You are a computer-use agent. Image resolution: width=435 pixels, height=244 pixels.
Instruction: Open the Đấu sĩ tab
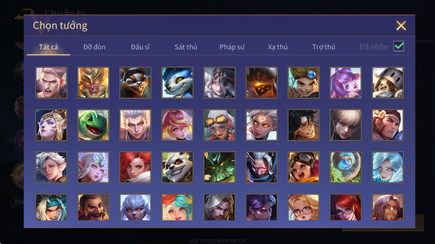(x=140, y=47)
